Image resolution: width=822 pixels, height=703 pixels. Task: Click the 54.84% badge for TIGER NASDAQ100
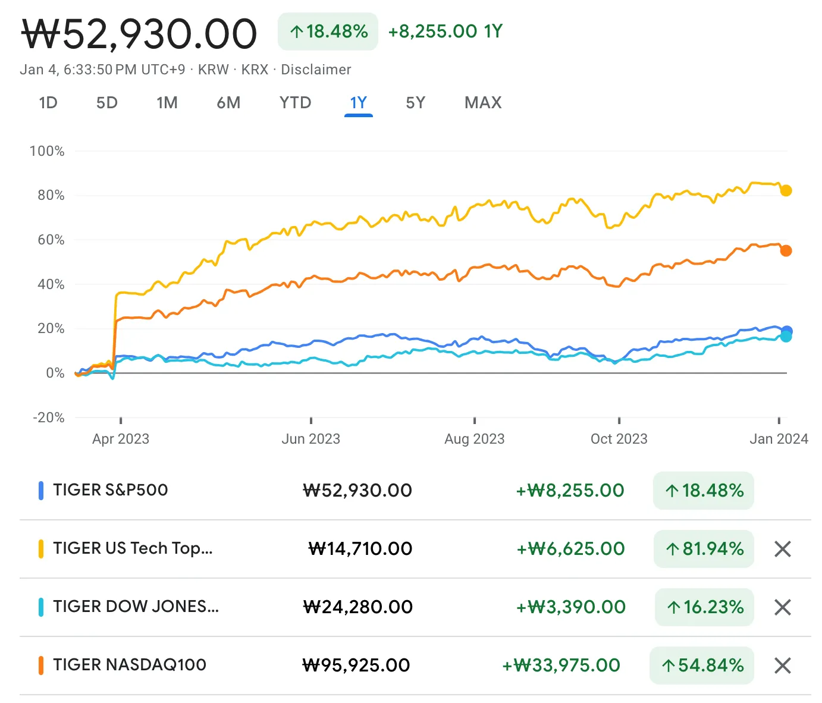click(x=701, y=666)
